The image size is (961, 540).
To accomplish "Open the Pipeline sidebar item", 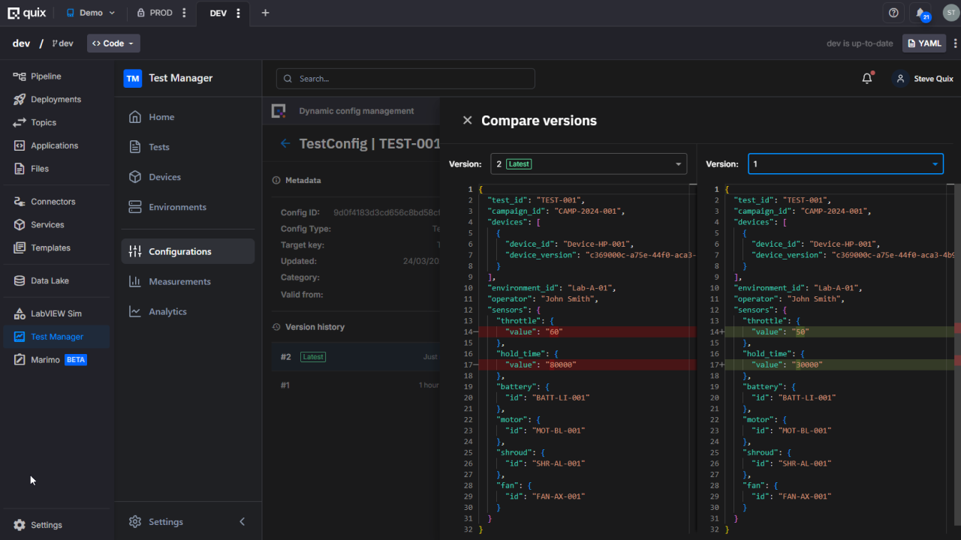I will point(46,76).
